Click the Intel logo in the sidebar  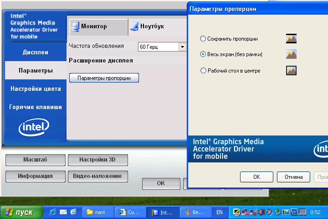34,128
